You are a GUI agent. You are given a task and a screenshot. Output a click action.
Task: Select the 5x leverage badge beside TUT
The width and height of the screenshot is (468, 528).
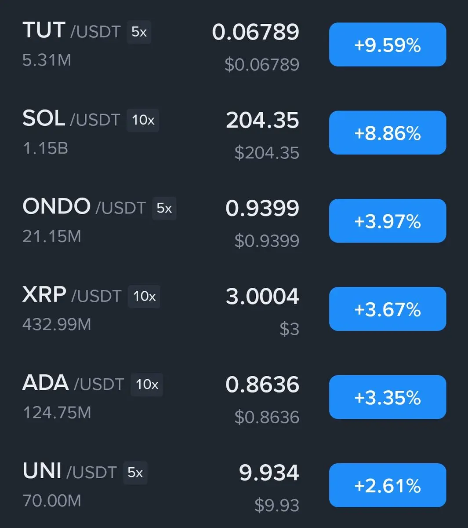[139, 32]
